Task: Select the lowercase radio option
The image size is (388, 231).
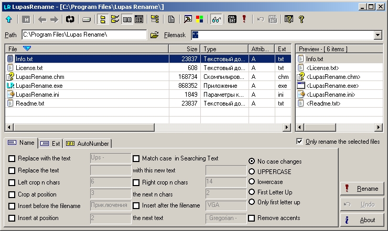Action: [x=252, y=182]
